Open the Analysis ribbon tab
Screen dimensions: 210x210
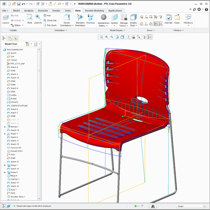pos(29,10)
